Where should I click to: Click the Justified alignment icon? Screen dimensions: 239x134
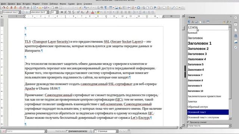pyautogui.click(x=129, y=12)
